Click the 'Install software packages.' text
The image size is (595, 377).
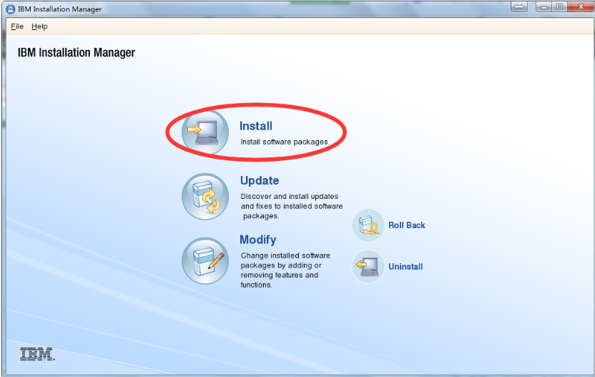point(285,142)
